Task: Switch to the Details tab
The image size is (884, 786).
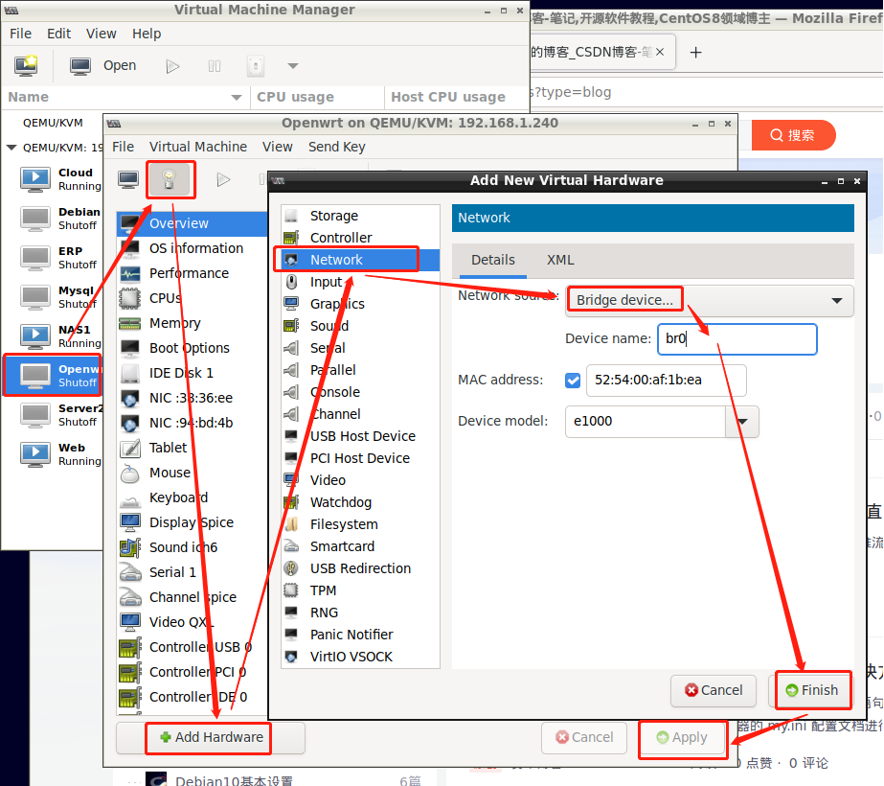Action: click(x=492, y=260)
